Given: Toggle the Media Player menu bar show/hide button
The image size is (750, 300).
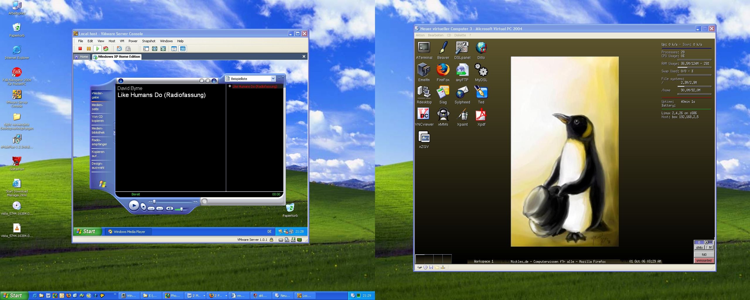Looking at the screenshot, I should 121,81.
